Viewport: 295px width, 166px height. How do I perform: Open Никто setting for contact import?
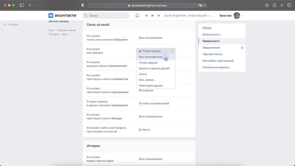[144, 130]
